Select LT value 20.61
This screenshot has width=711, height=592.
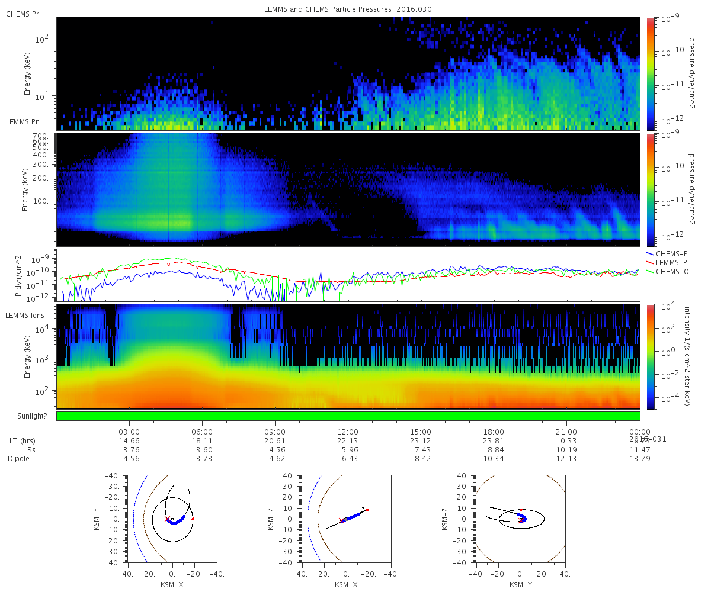tap(275, 441)
